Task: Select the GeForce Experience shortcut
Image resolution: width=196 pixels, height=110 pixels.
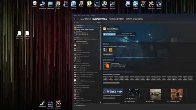Action: pos(112,5)
